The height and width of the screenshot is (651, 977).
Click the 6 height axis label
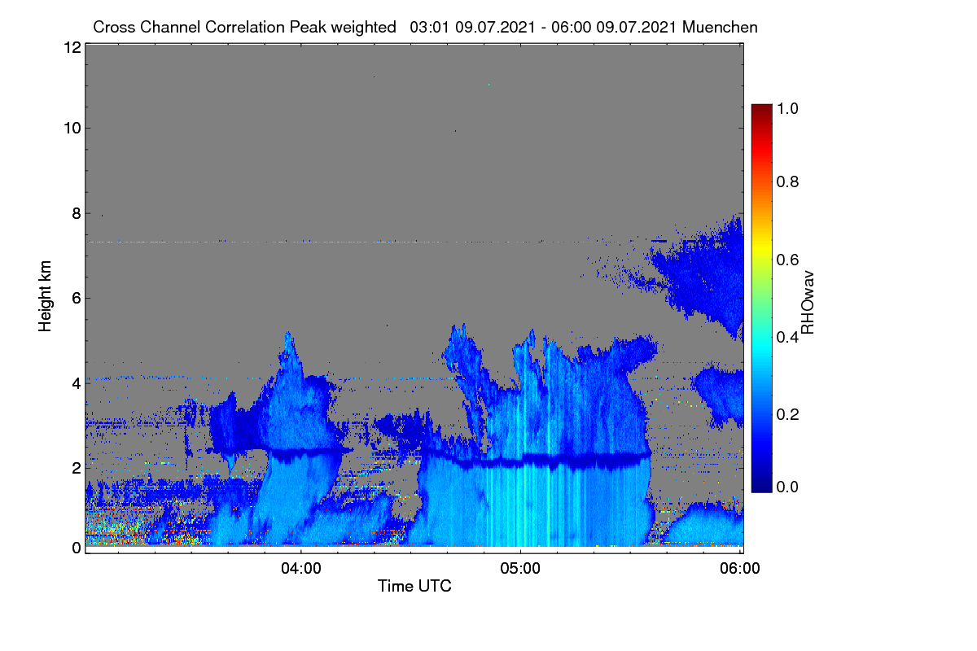[x=77, y=298]
